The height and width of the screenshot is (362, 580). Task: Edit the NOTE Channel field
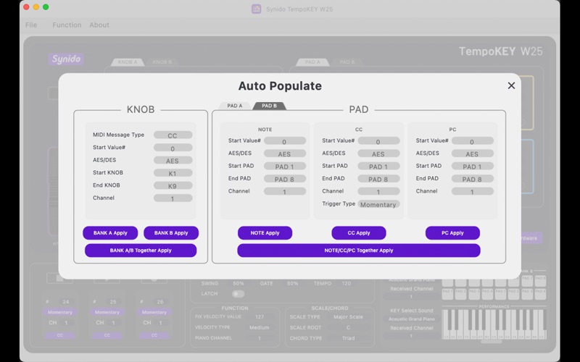pos(285,191)
